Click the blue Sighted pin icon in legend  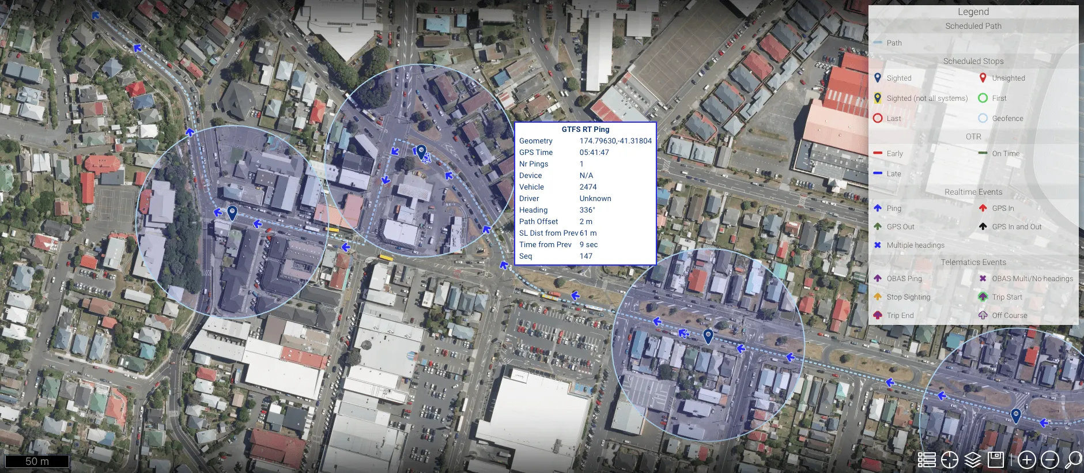coord(878,78)
